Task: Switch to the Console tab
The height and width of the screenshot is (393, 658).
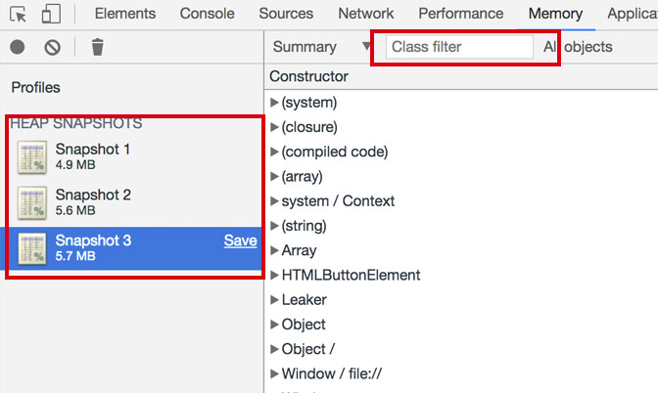Action: tap(208, 14)
